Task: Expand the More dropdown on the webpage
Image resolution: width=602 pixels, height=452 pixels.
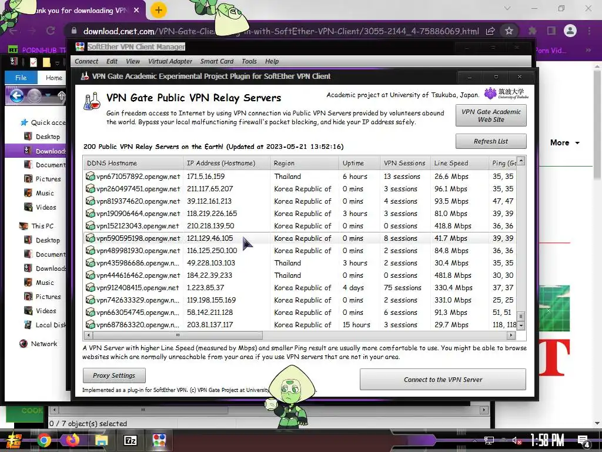Action: tap(565, 142)
